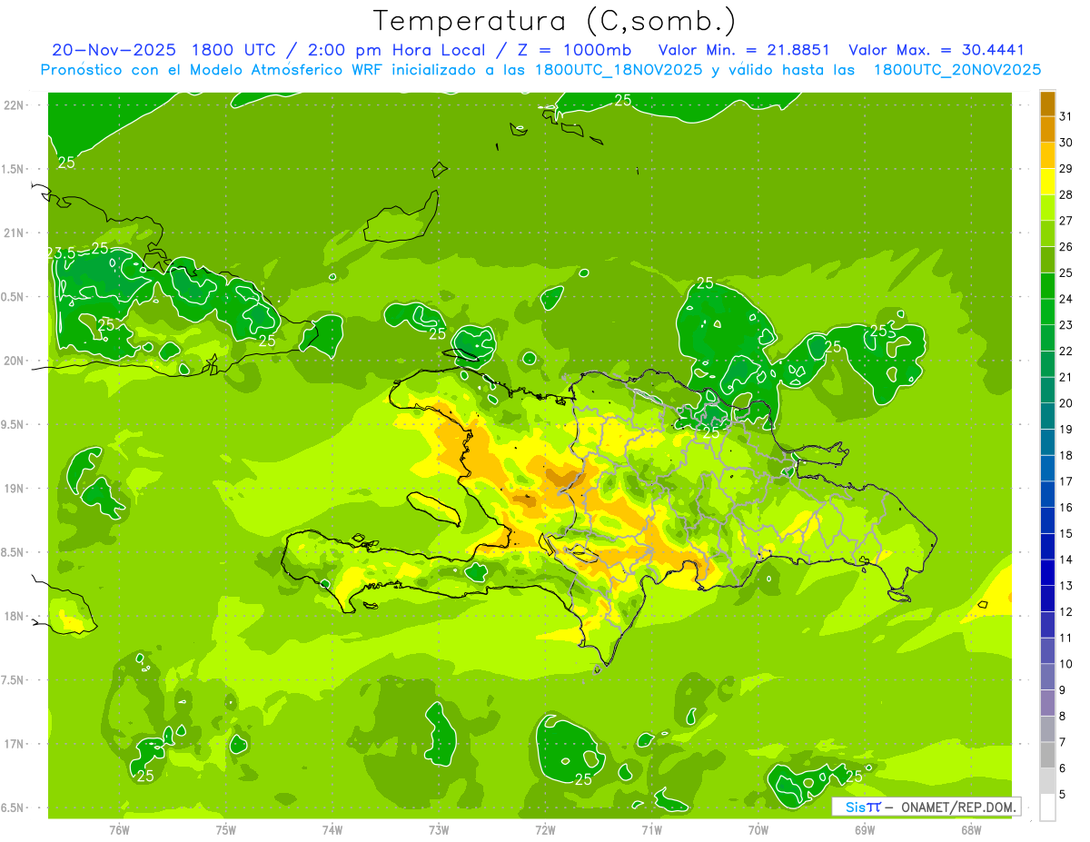Image resolution: width=1090 pixels, height=842 pixels.
Task: Click the '70W' longitude axis label
Action: click(758, 829)
